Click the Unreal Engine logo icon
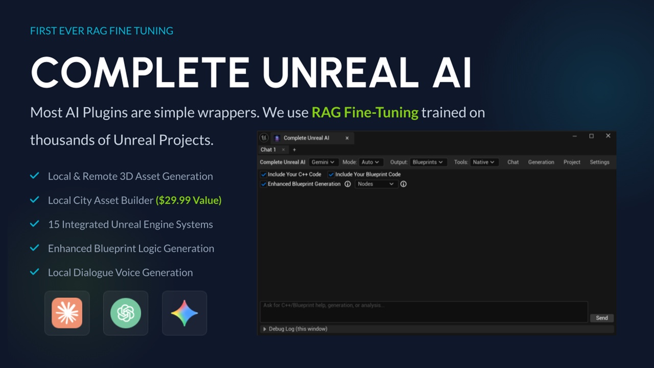Viewport: 654px width, 368px height. pyautogui.click(x=264, y=138)
